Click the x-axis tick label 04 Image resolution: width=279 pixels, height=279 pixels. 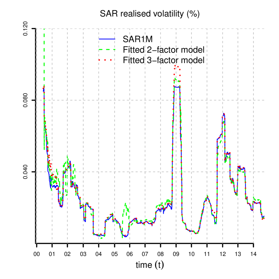[x=99, y=254]
